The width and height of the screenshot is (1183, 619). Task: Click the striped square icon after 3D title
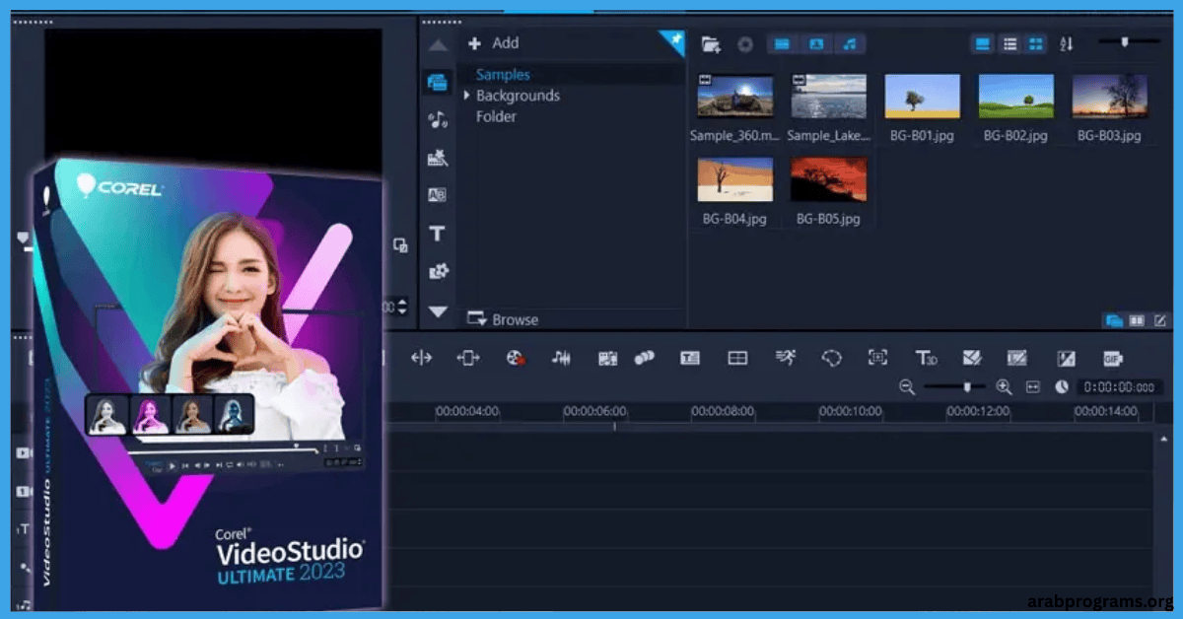(x=1017, y=358)
